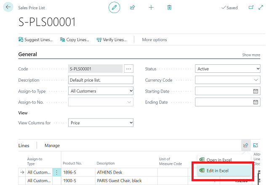Click Assign-to Type cell of 1900-S row
This screenshot has height=185, width=266.
39,181
